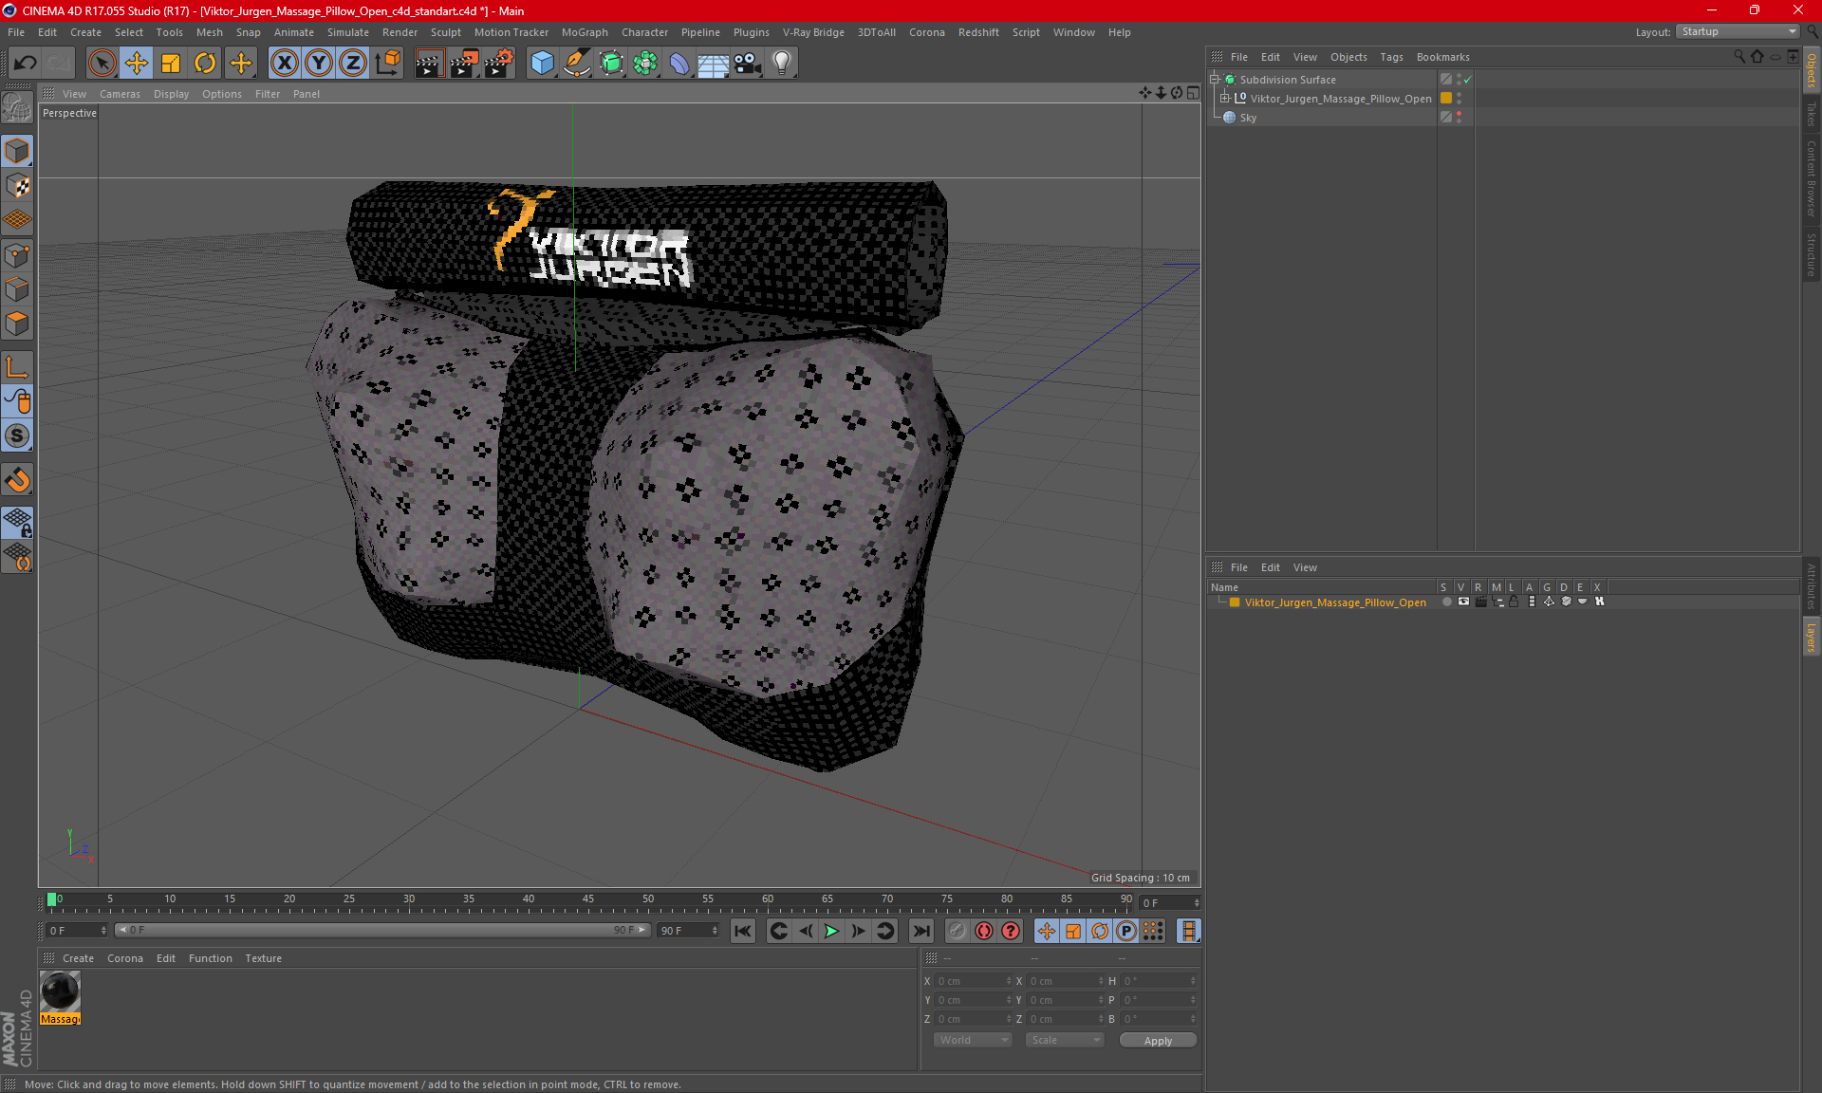
Task: Play animation forward
Action: click(x=831, y=931)
